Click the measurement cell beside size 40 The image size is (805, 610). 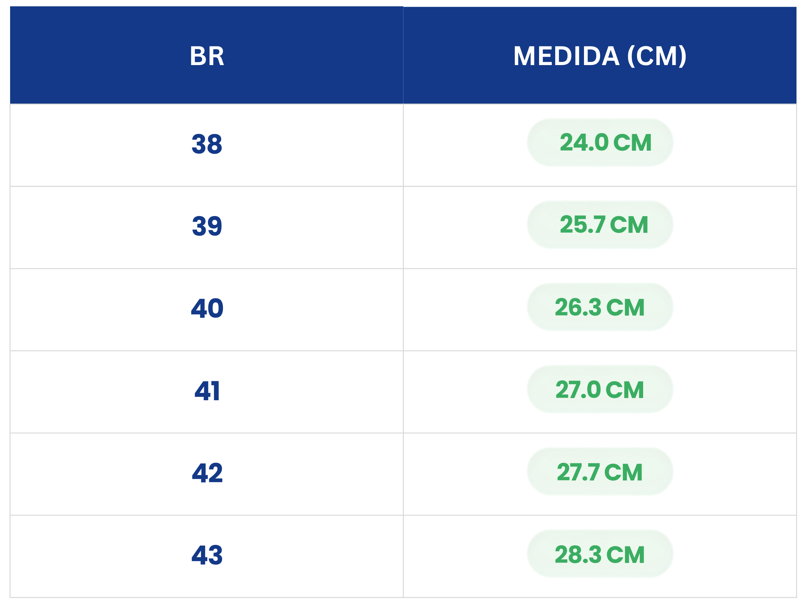(x=600, y=310)
